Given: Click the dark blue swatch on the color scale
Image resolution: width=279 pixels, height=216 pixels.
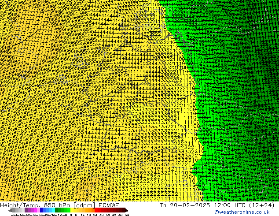Looking at the screenshot, I should [41, 210].
